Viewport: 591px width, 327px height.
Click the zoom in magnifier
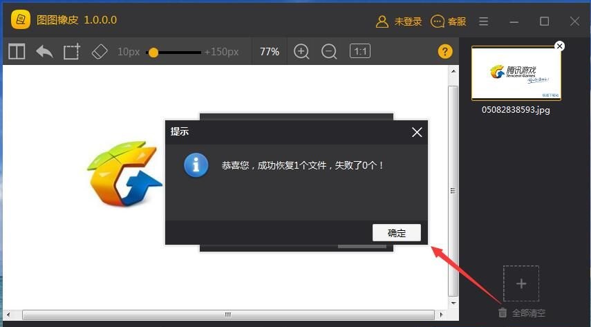click(301, 52)
